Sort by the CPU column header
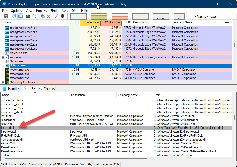Screen dimensions: 237x167 click(74, 22)
